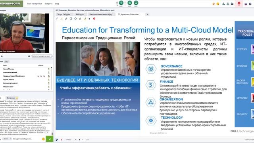Click the raise-hand icon in header

(x=214, y=4)
